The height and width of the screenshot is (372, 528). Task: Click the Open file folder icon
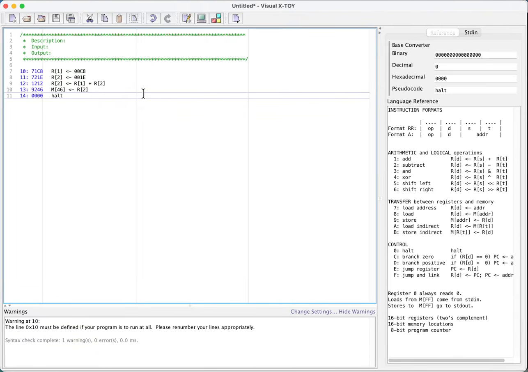click(27, 18)
